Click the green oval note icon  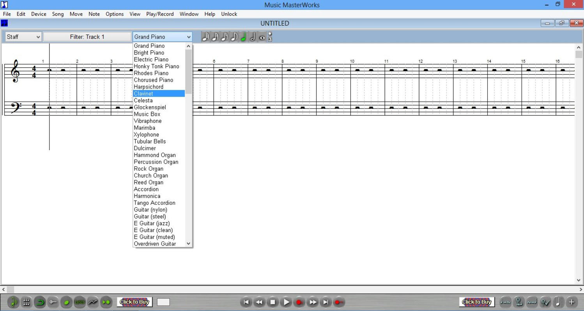click(66, 302)
